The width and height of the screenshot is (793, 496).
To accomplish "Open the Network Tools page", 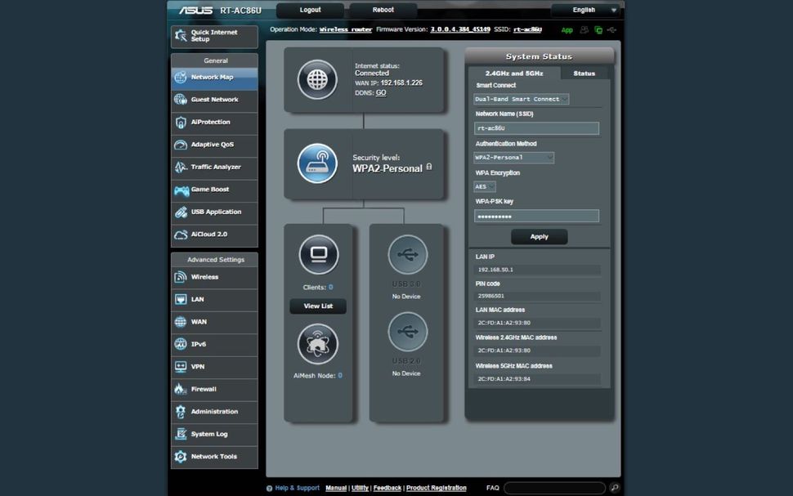I will pos(214,457).
